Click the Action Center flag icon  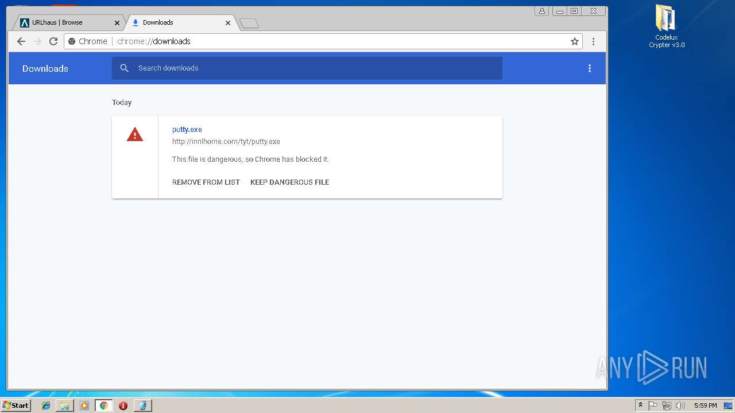[653, 406]
